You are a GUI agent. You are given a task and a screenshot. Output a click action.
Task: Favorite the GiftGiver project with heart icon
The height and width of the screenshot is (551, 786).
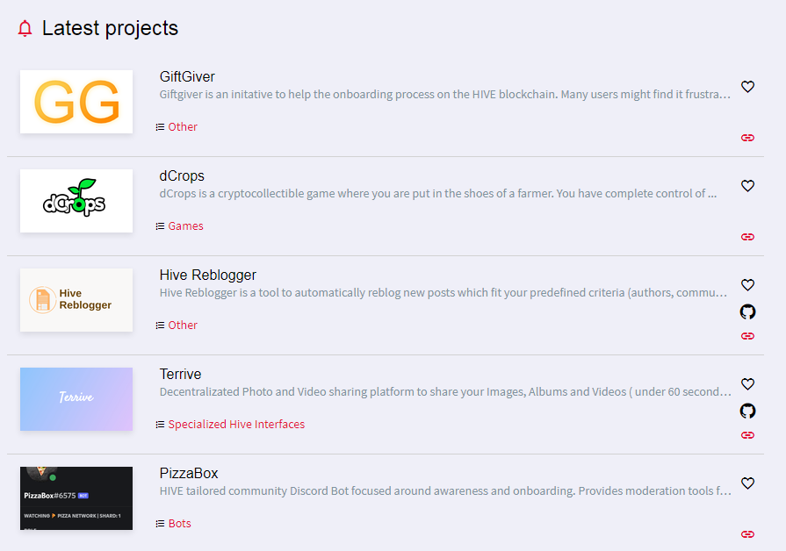pos(747,87)
